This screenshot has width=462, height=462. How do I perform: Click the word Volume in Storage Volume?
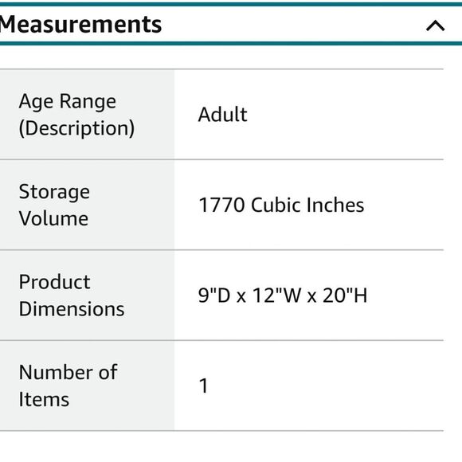pyautogui.click(x=53, y=218)
